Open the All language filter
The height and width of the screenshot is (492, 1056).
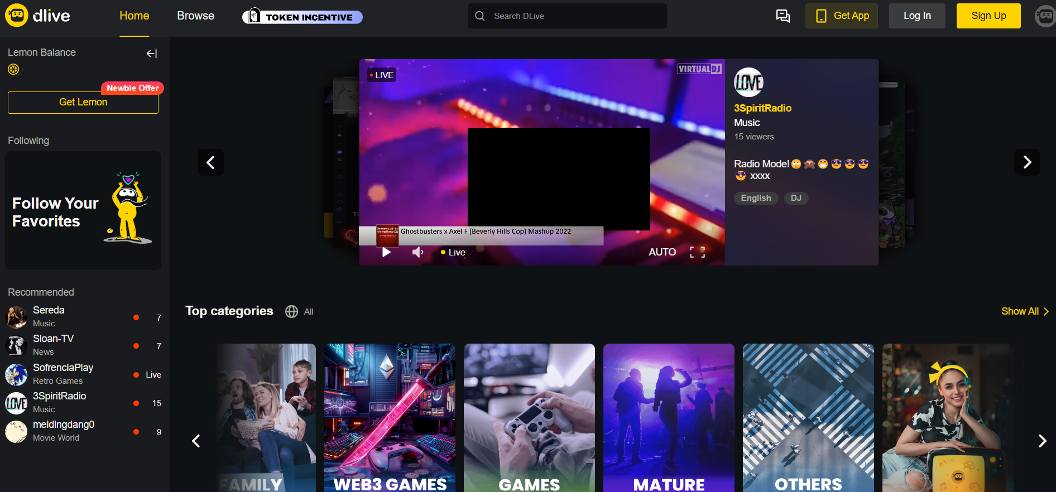click(x=299, y=311)
